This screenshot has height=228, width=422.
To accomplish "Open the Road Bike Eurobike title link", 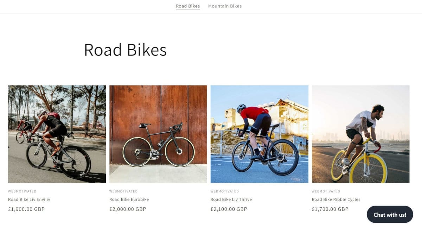I will (129, 199).
